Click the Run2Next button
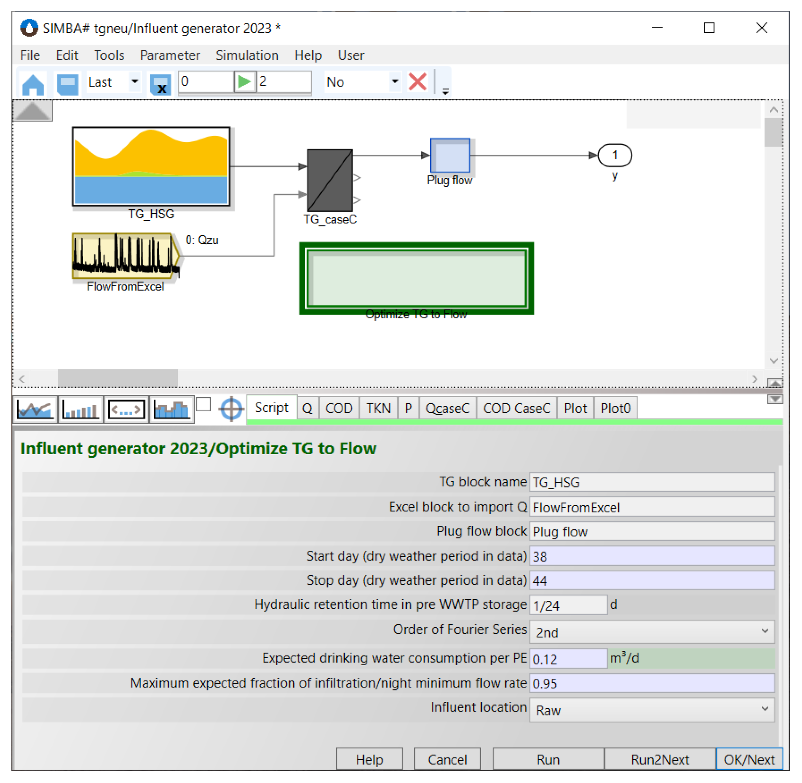 pyautogui.click(x=660, y=759)
